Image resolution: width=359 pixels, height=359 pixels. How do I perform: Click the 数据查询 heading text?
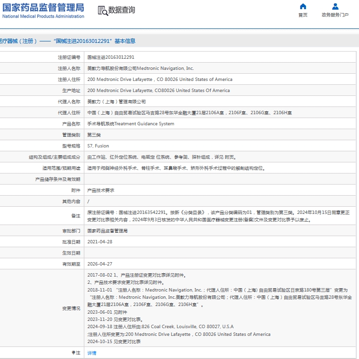tap(121, 10)
